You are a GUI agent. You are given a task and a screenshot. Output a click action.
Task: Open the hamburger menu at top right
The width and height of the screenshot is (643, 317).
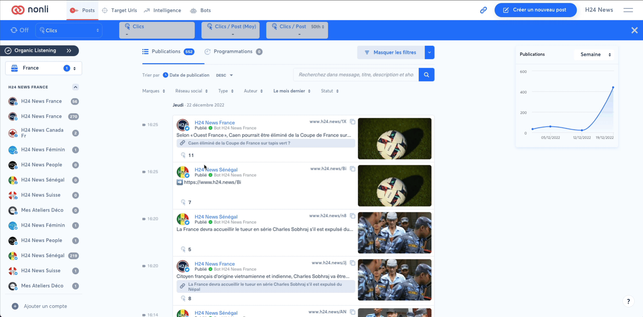click(628, 10)
